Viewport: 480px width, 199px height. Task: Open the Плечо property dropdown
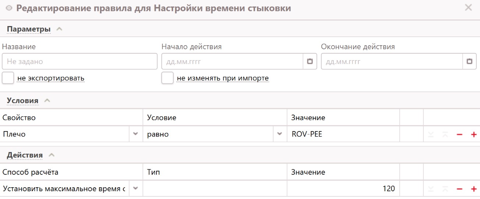pyautogui.click(x=135, y=134)
